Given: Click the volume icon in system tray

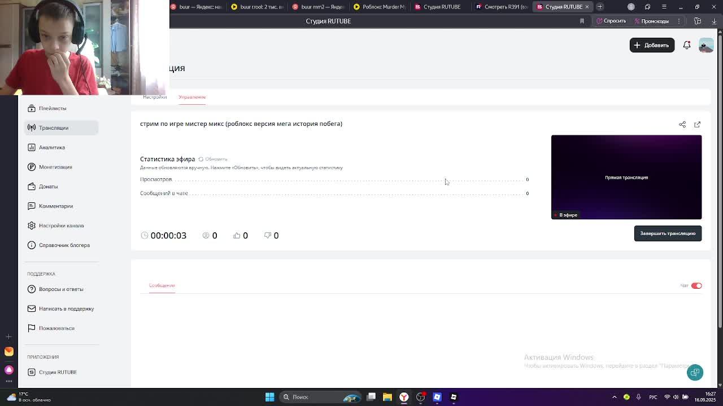Looking at the screenshot, I should click(677, 397).
